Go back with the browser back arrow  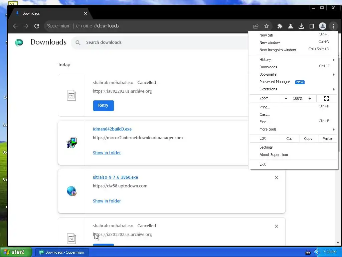(15, 26)
